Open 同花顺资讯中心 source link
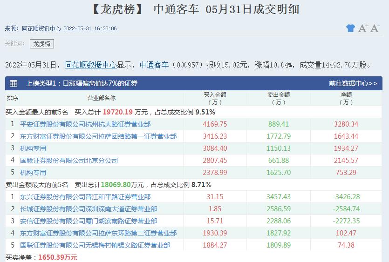Image resolution: width=389 pixels, height=262 pixels. coord(41,28)
